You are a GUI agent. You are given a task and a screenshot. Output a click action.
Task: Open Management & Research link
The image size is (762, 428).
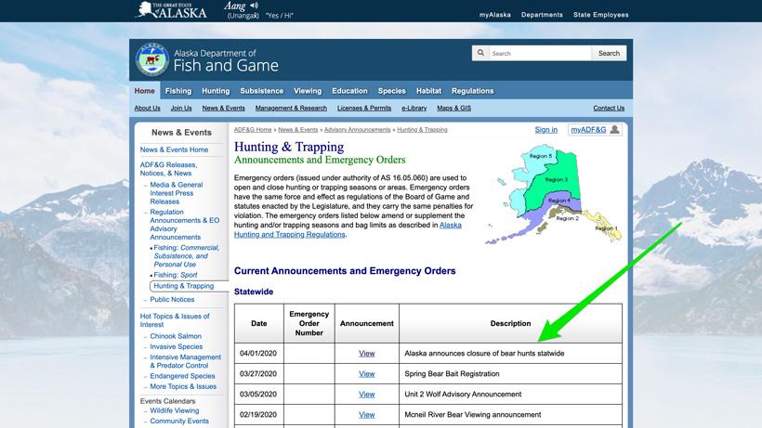[x=291, y=109]
